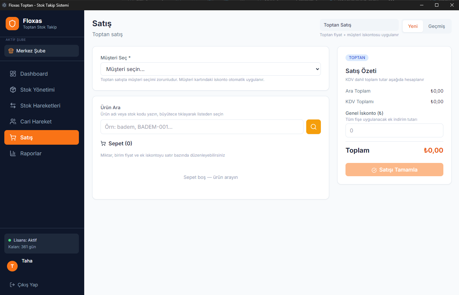Click the Satış page heading
Viewport: 459px width, 295px height.
(102, 24)
